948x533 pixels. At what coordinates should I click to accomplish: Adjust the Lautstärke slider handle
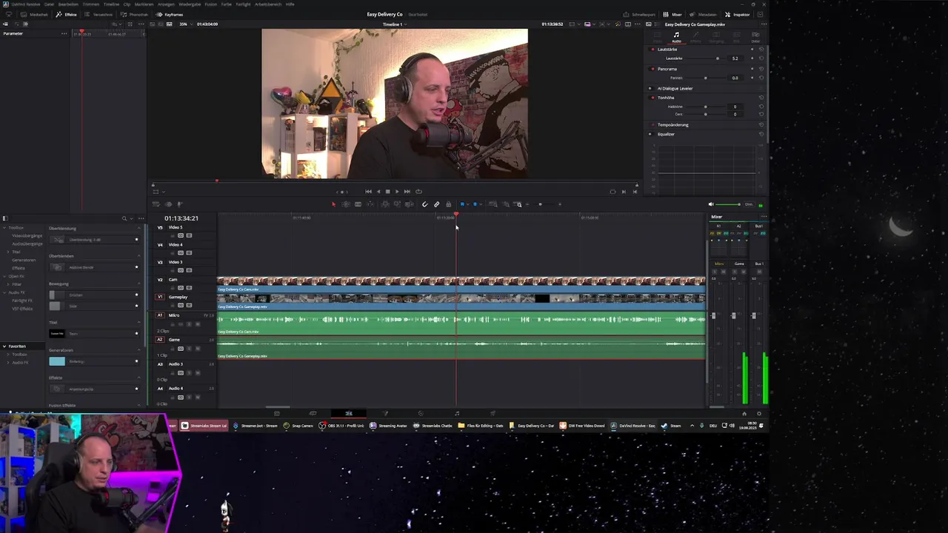[x=717, y=58]
